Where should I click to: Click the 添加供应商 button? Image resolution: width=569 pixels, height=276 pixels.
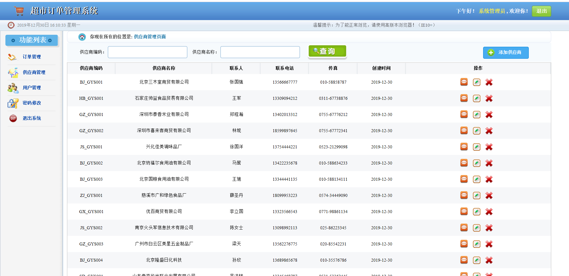(506, 52)
